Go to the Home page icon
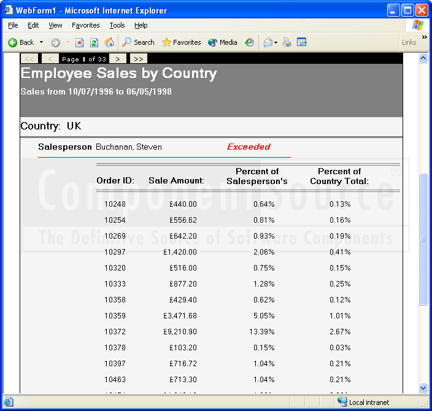This screenshot has height=411, width=432. 109,42
